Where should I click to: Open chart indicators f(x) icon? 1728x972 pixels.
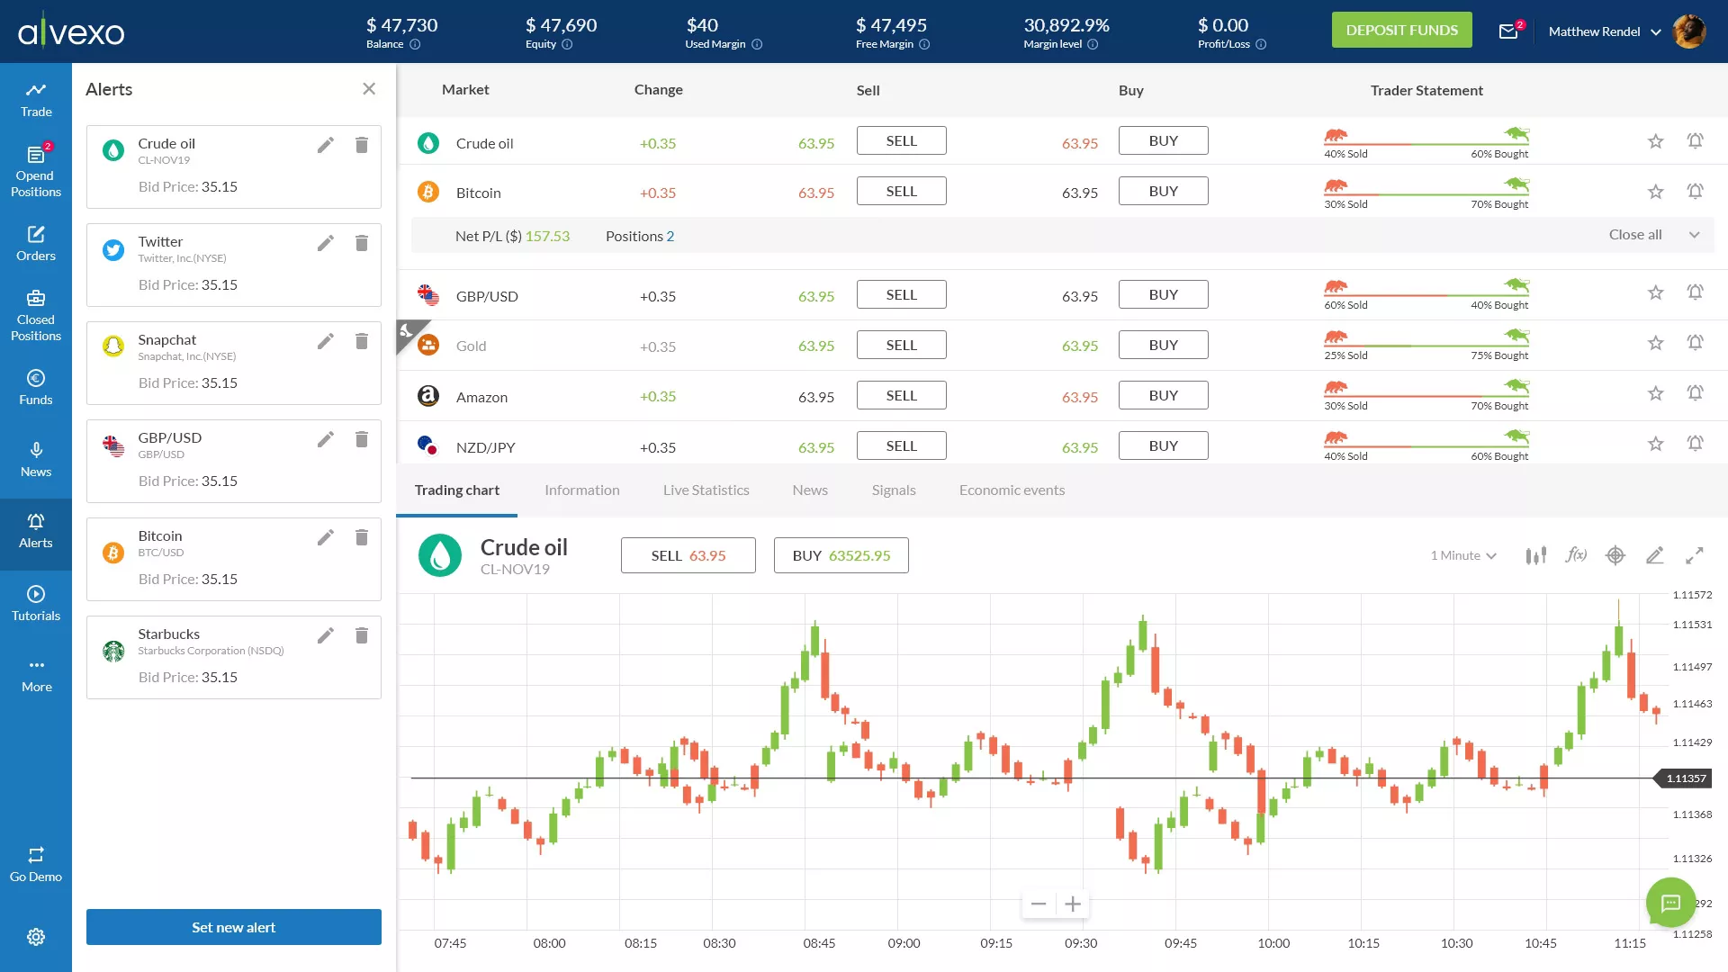(x=1576, y=555)
